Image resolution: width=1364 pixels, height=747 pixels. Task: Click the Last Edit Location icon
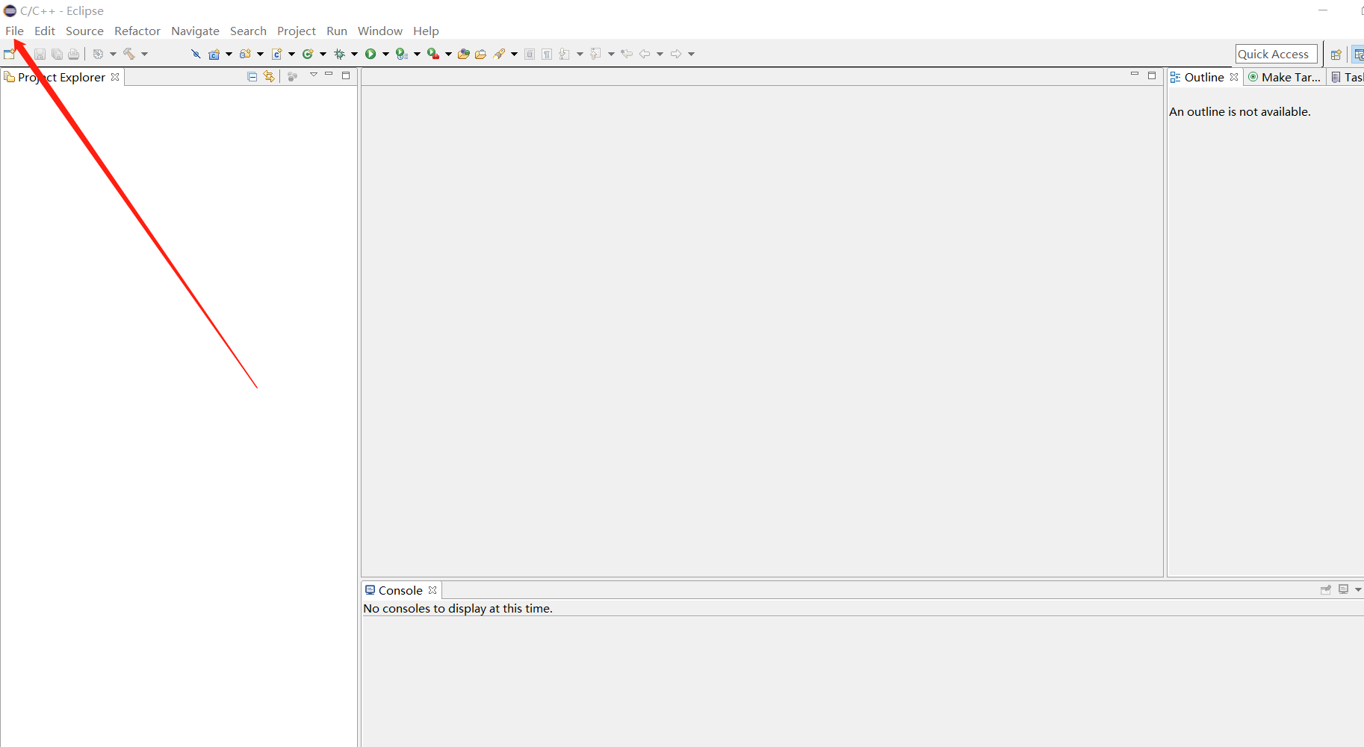pos(627,54)
